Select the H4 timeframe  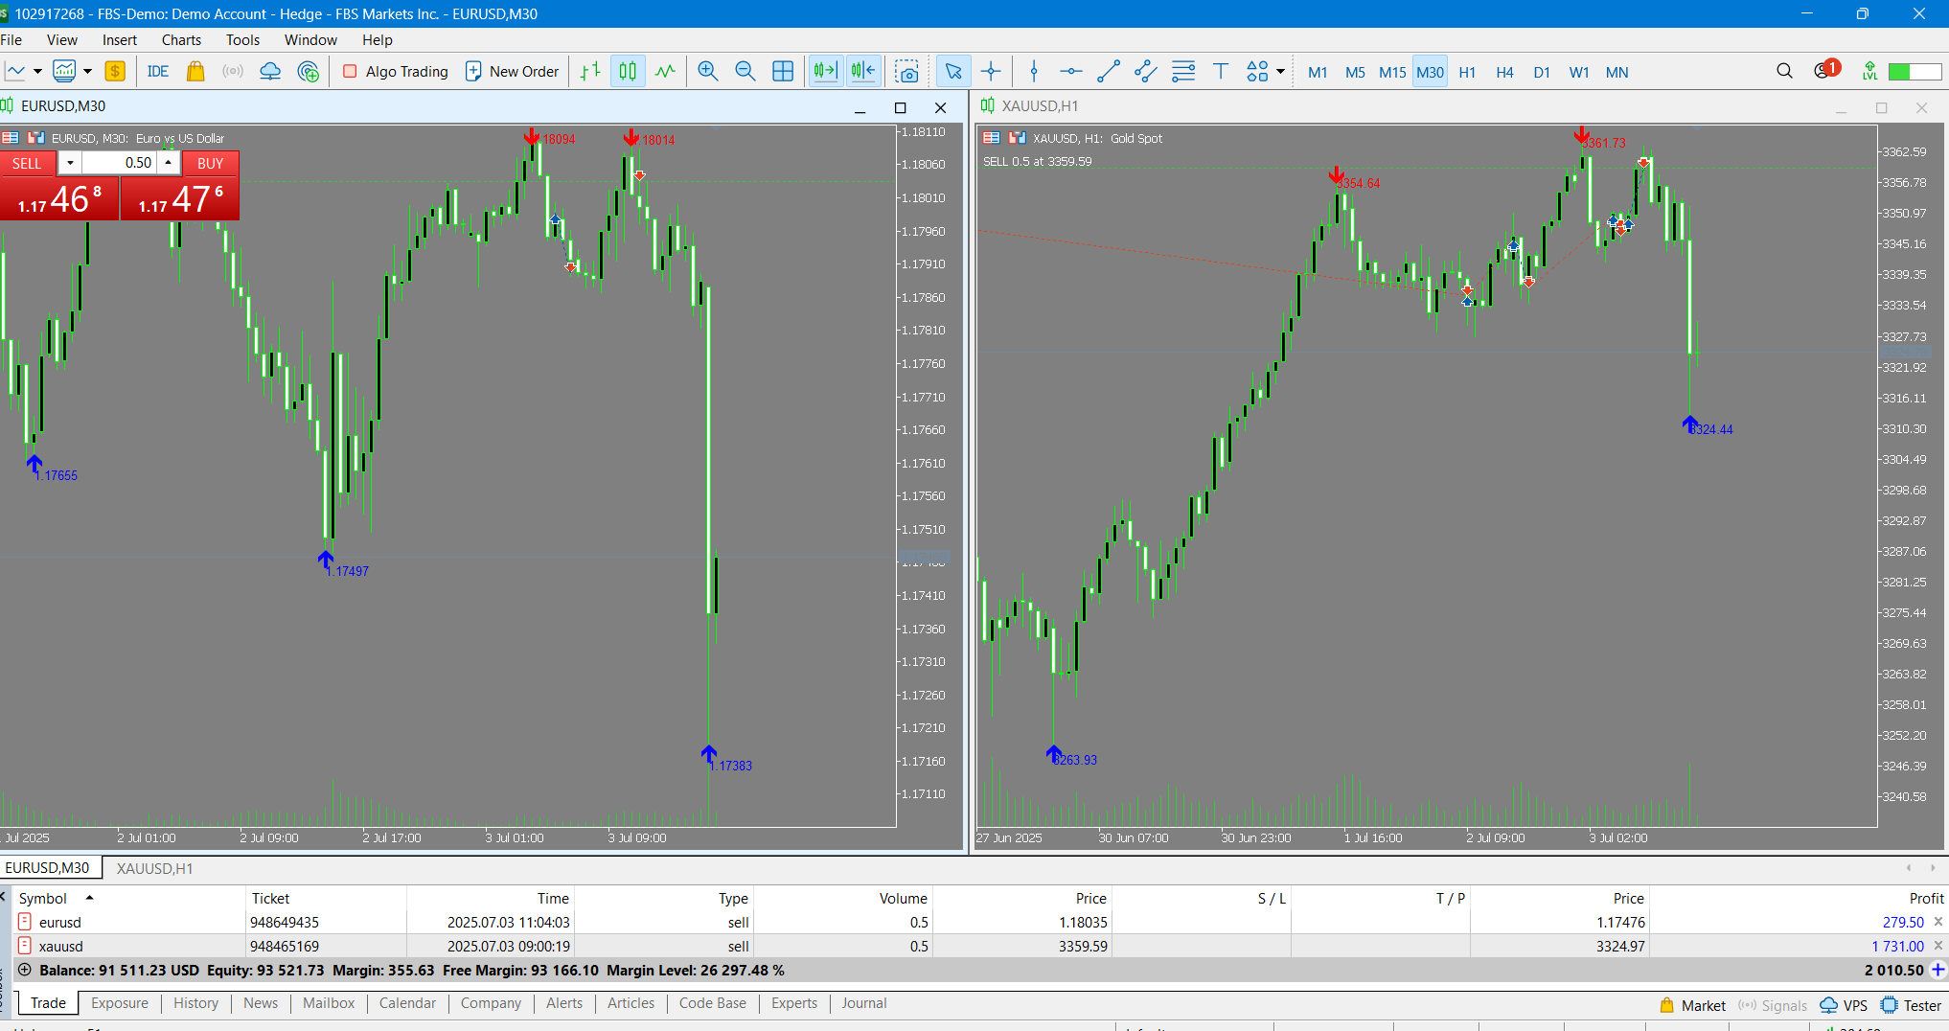click(1504, 72)
